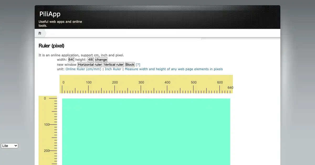Click the mint green measurement block

146,131
